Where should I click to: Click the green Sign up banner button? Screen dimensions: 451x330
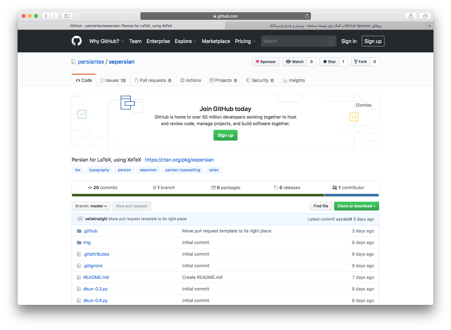click(225, 135)
